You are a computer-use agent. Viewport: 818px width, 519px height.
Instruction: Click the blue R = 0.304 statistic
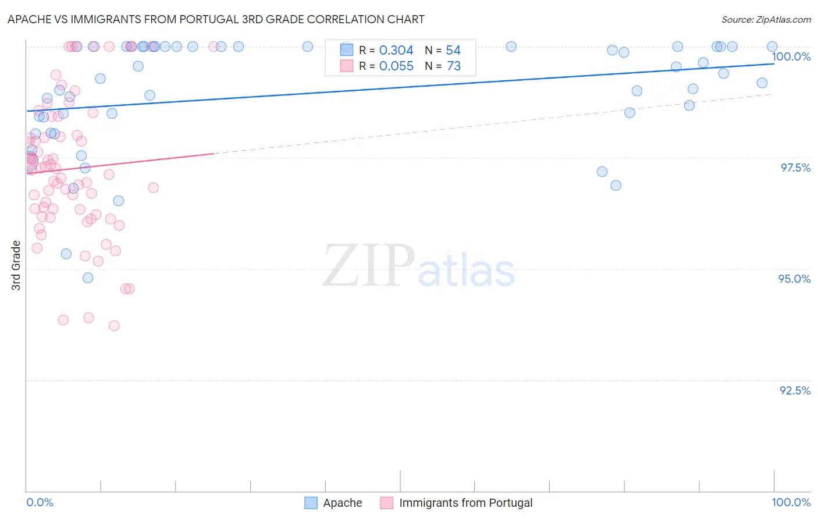386,50
